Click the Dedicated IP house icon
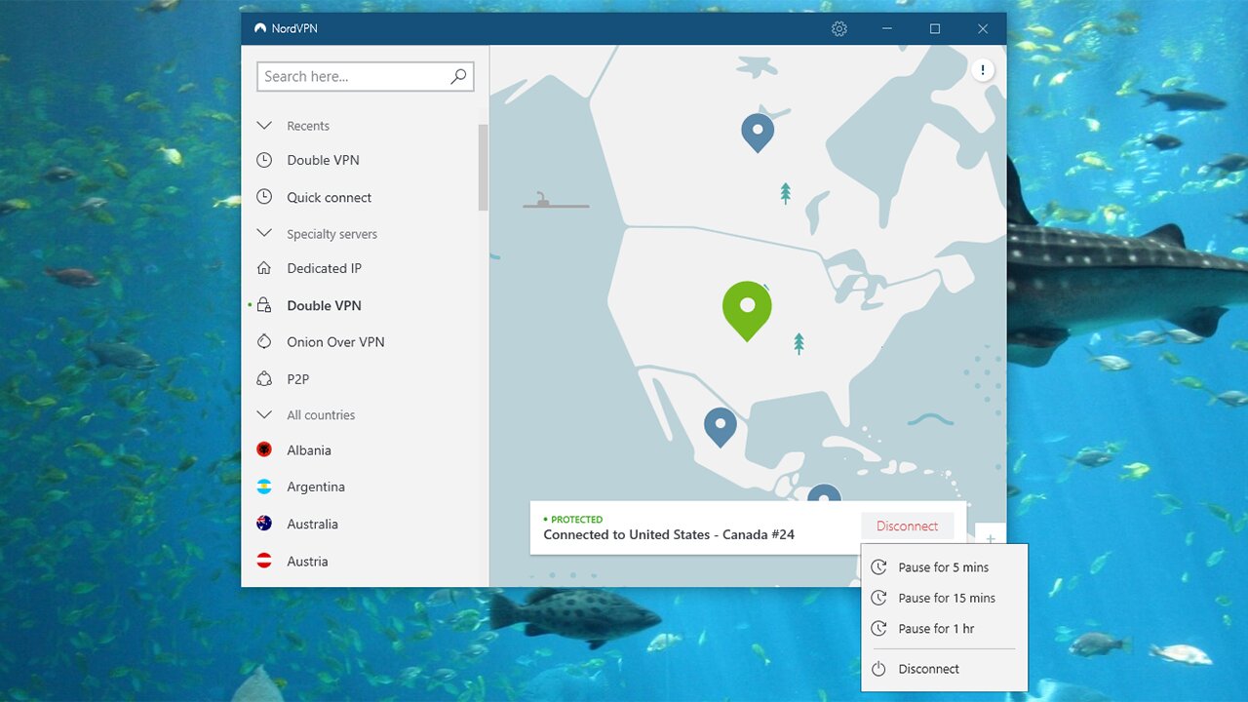The image size is (1248, 702). click(264, 268)
